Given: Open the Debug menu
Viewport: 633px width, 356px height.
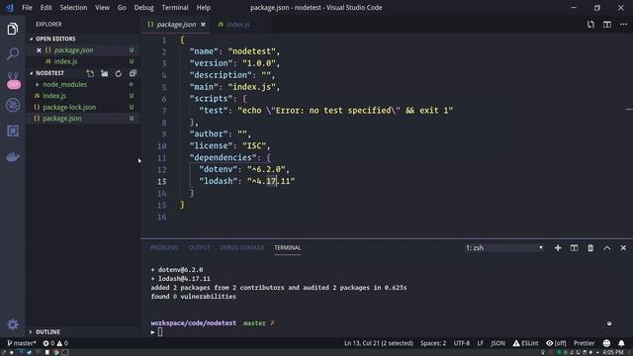Looking at the screenshot, I should click(x=143, y=7).
